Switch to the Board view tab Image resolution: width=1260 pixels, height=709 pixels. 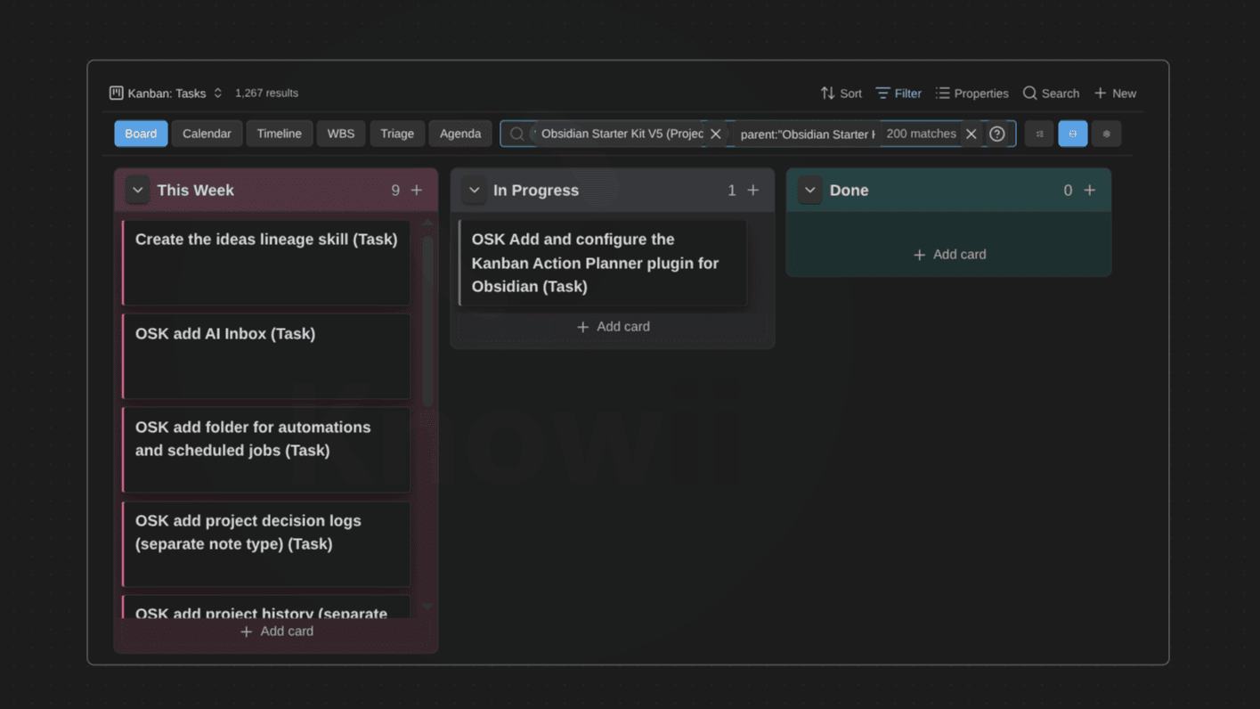coord(141,134)
